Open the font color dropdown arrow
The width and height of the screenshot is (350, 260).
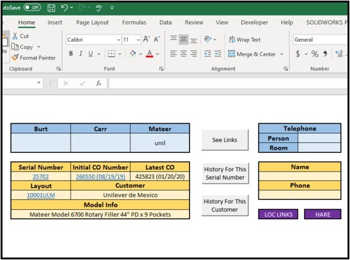(157, 54)
